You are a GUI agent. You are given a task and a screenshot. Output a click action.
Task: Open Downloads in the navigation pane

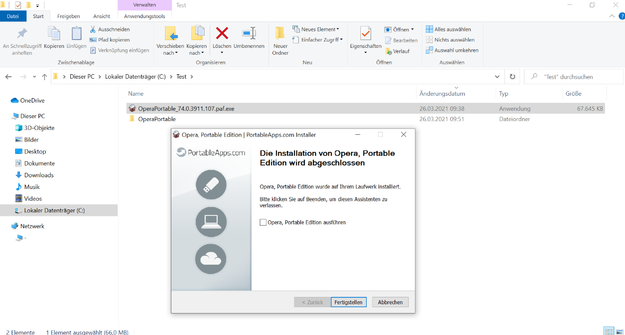39,175
